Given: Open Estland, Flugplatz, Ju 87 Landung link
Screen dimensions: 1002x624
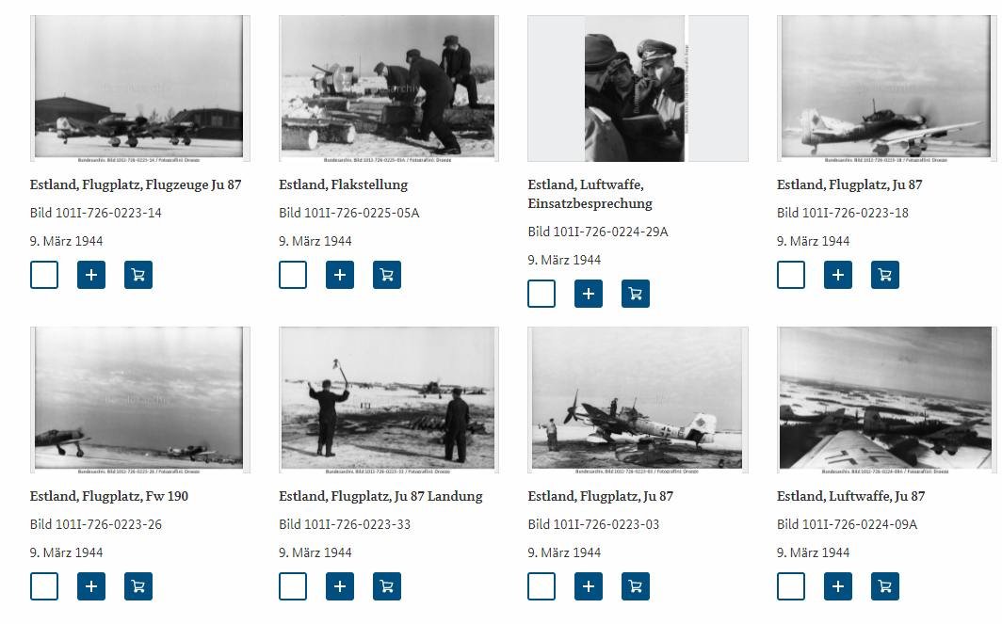Looking at the screenshot, I should (x=380, y=496).
